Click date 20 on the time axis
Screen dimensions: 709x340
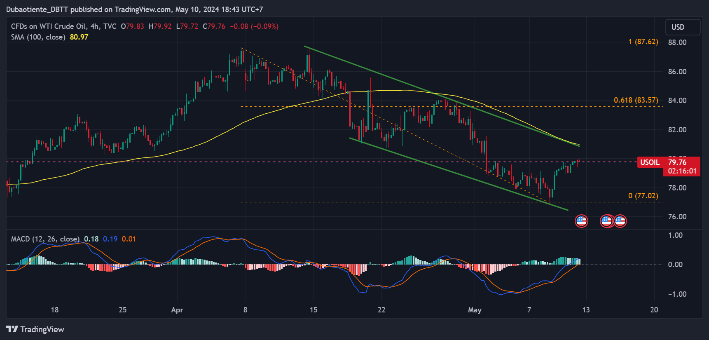654,310
